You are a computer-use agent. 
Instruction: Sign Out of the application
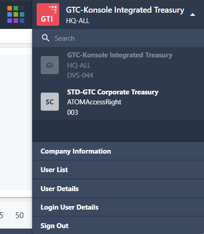click(118, 226)
